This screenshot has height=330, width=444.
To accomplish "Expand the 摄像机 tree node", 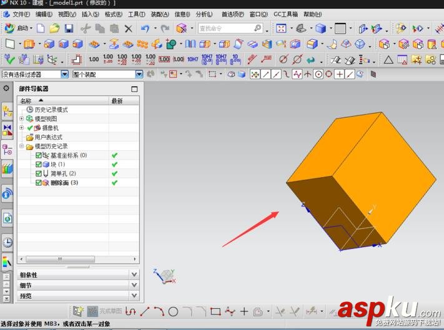I will (21, 128).
